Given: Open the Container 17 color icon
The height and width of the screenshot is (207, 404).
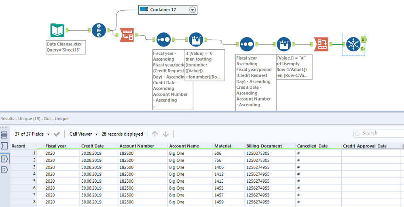Looking at the screenshot, I should click(x=144, y=10).
